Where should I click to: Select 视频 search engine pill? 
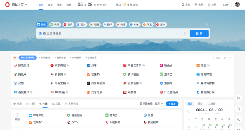(x=55, y=24)
